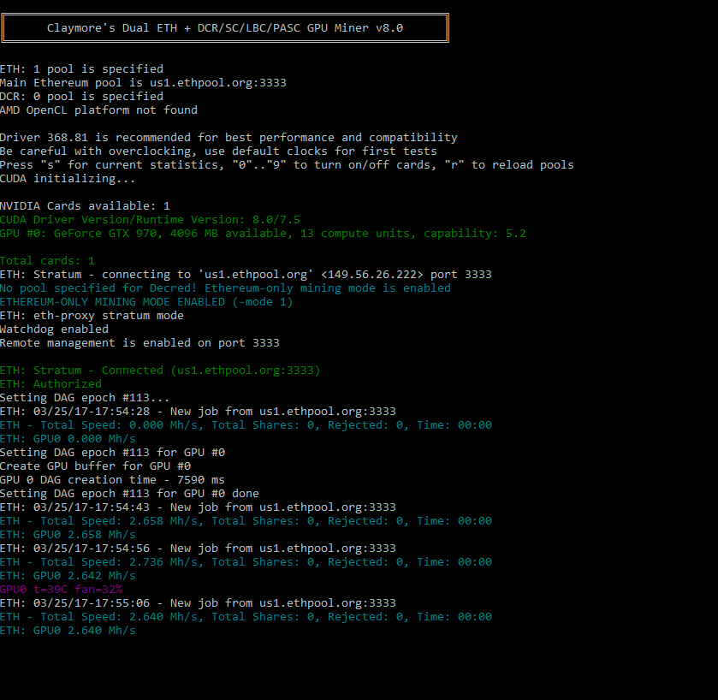718x700 pixels.
Task: Click the 'No pool specified for Decred!' message
Action: click(x=225, y=288)
